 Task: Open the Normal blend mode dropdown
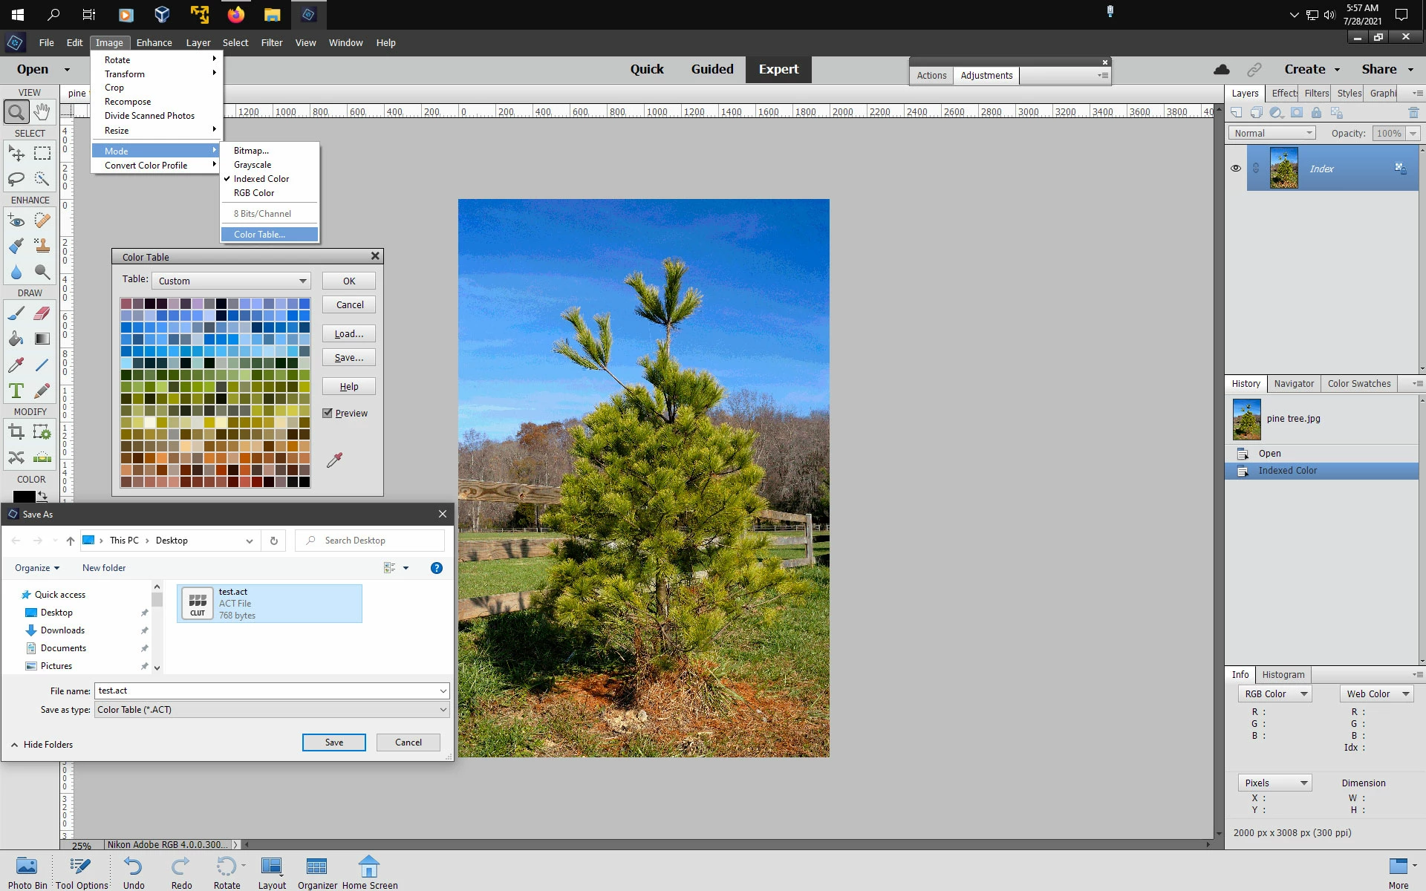[x=1273, y=133]
